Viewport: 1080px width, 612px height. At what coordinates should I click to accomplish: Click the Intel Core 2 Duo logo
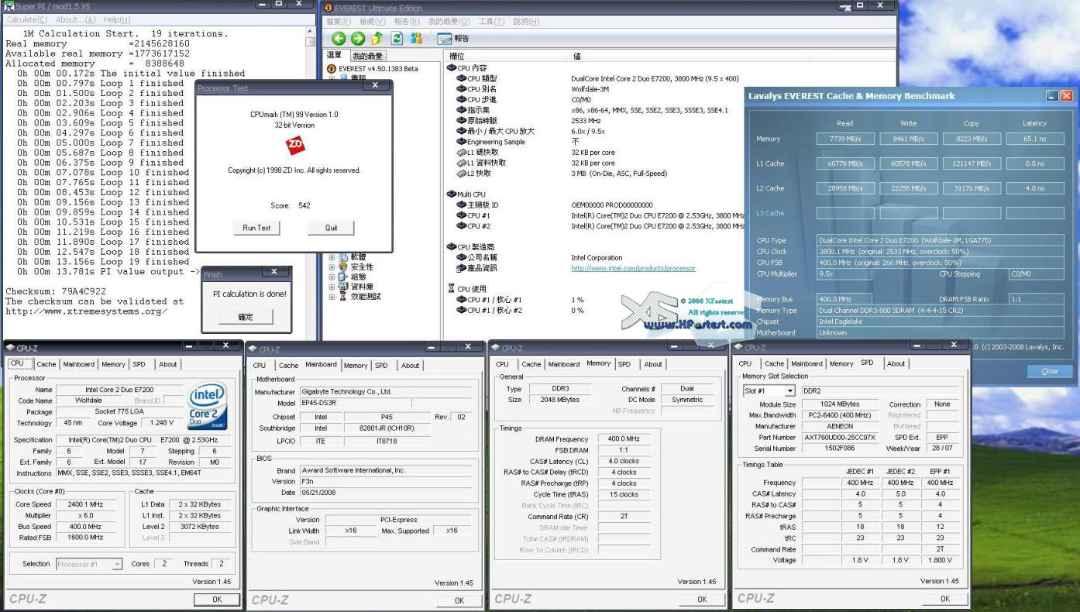(208, 405)
